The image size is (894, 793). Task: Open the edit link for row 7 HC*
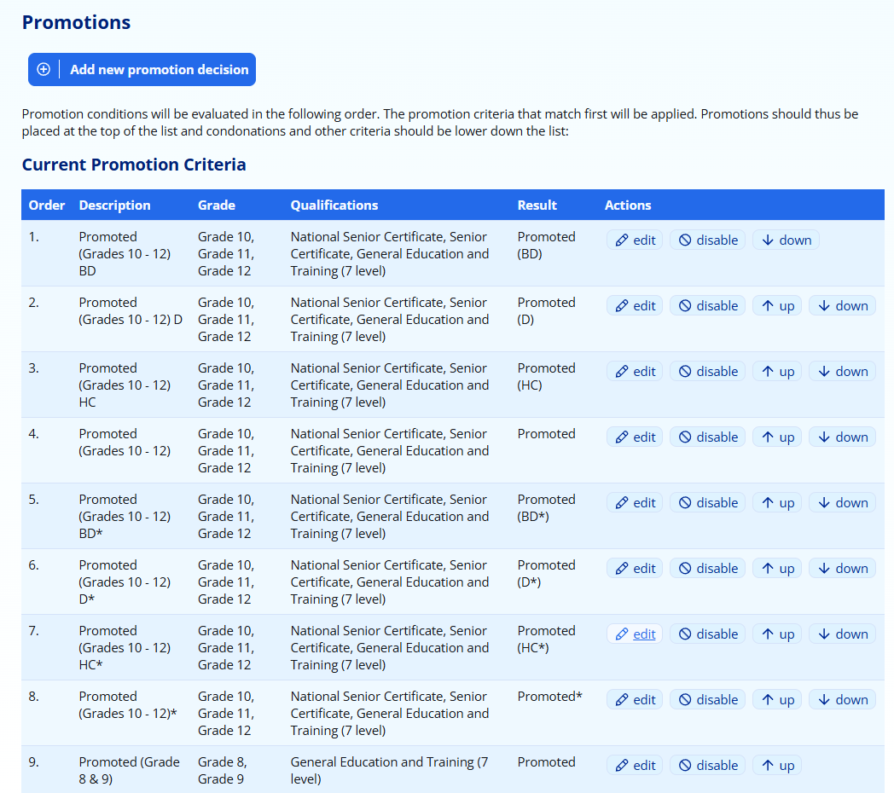(635, 634)
